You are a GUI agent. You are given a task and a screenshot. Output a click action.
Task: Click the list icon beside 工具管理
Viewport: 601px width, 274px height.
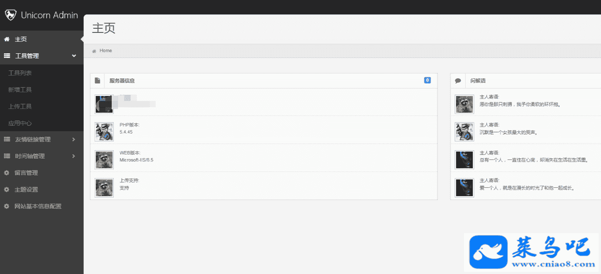(x=7, y=56)
